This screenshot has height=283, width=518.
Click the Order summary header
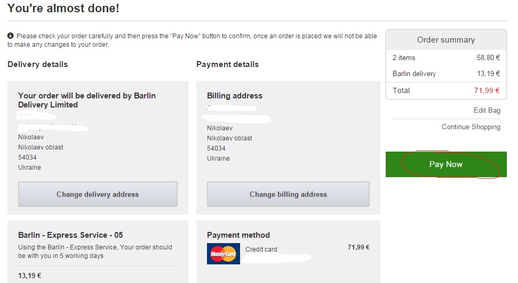click(445, 40)
